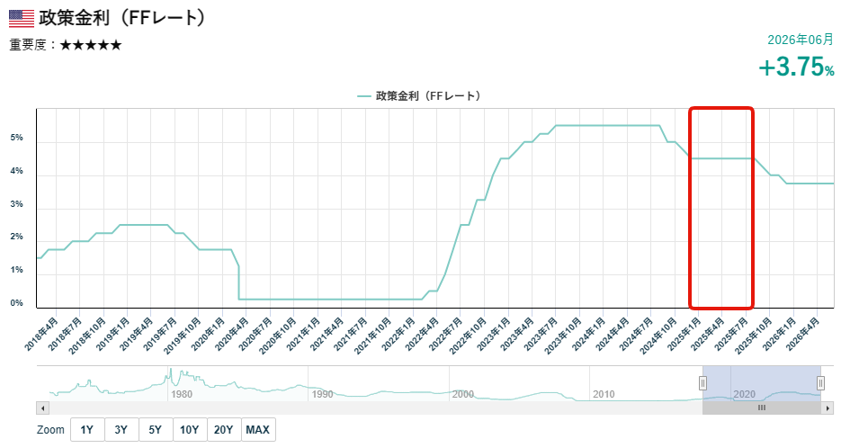Click the 0% y-axis label
This screenshot has width=850, height=448.
coord(16,303)
